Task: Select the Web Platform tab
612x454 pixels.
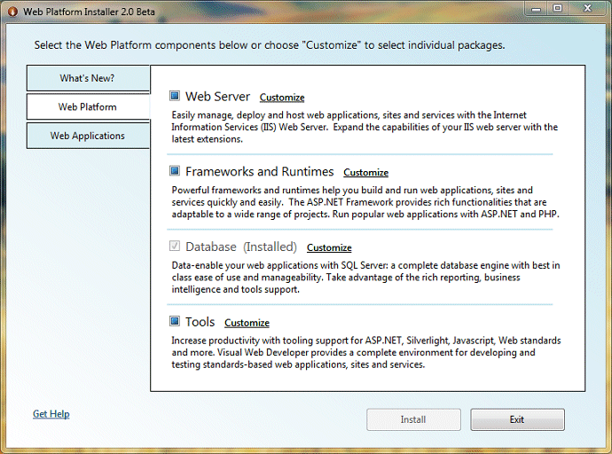Action: click(x=88, y=107)
